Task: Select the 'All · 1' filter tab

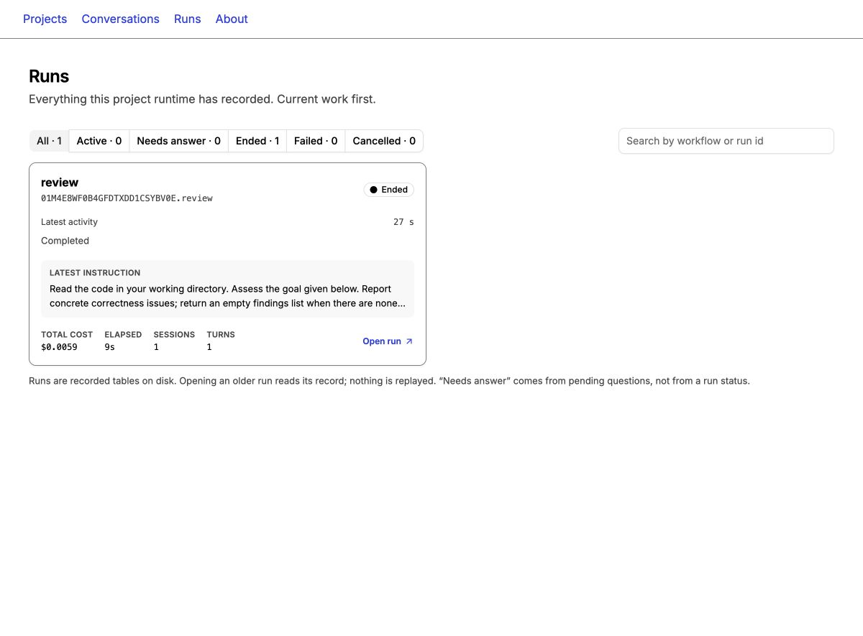Action: [x=49, y=141]
